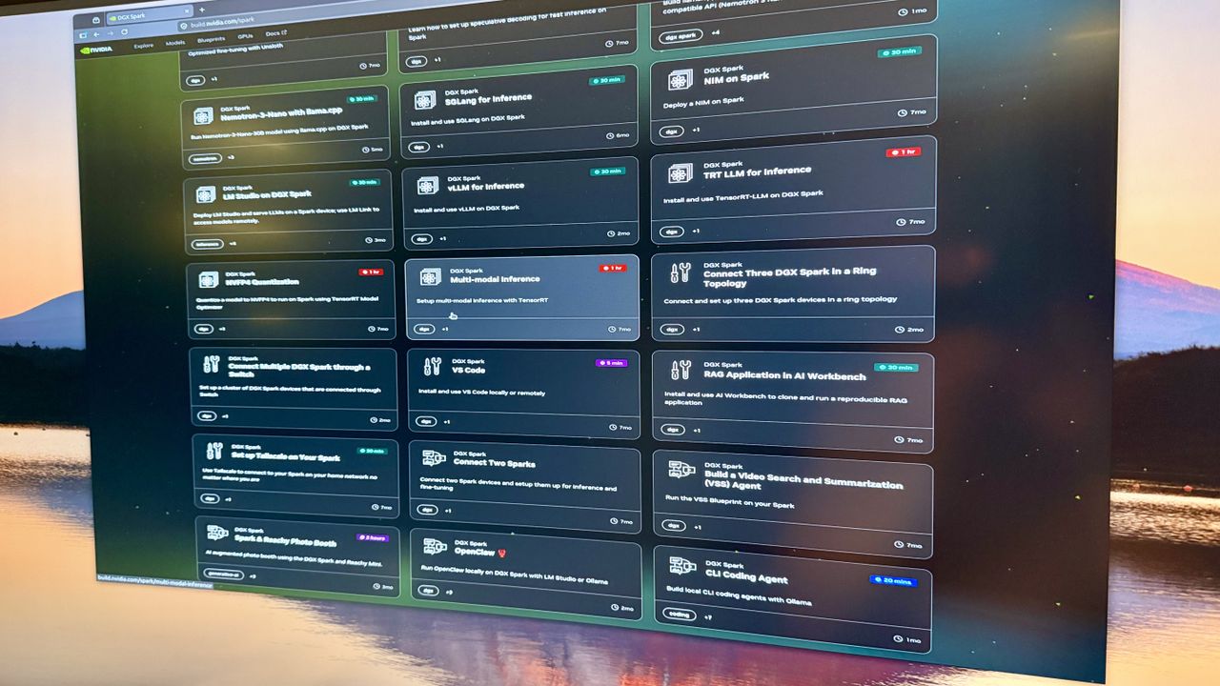Click the vLLM for Inference chip icon
This screenshot has height=686, width=1220.
click(x=428, y=185)
